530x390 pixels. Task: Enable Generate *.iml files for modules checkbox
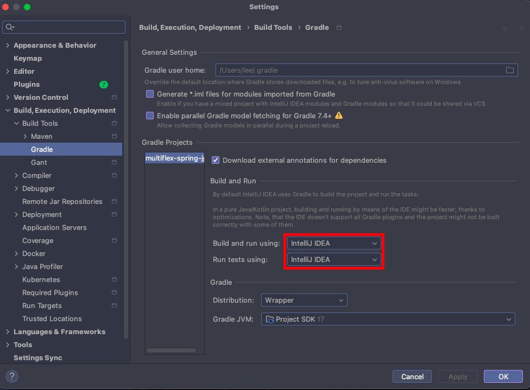point(150,94)
